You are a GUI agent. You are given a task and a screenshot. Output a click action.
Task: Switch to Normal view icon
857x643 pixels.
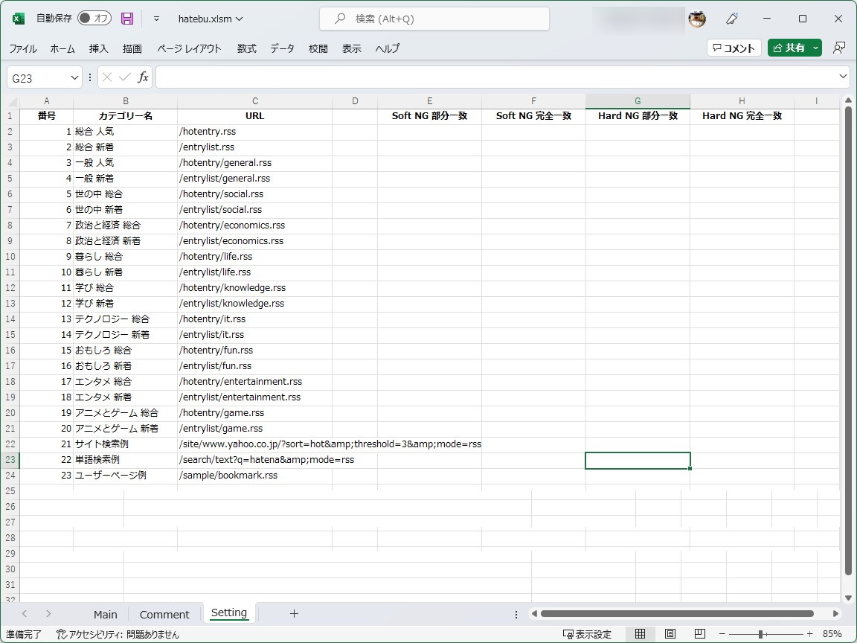tap(640, 634)
